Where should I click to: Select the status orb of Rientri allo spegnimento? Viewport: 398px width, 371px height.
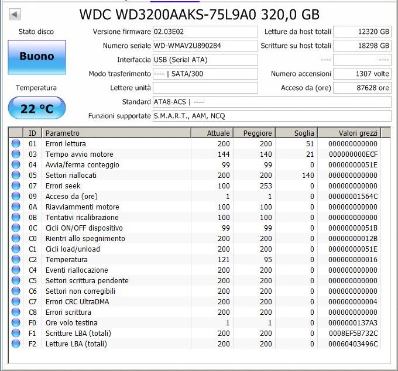tap(16, 238)
